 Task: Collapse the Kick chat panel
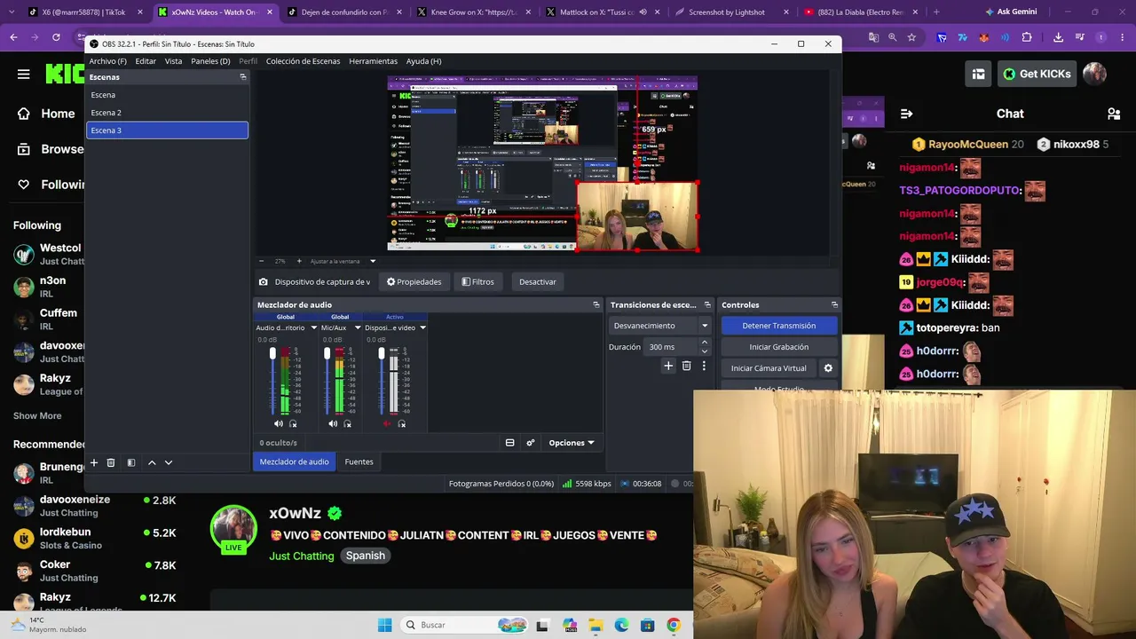(x=906, y=114)
